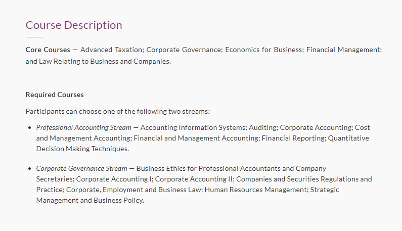This screenshot has height=231, width=402.
Task: Click the text Economics for Business
Action: pyautogui.click(x=264, y=50)
